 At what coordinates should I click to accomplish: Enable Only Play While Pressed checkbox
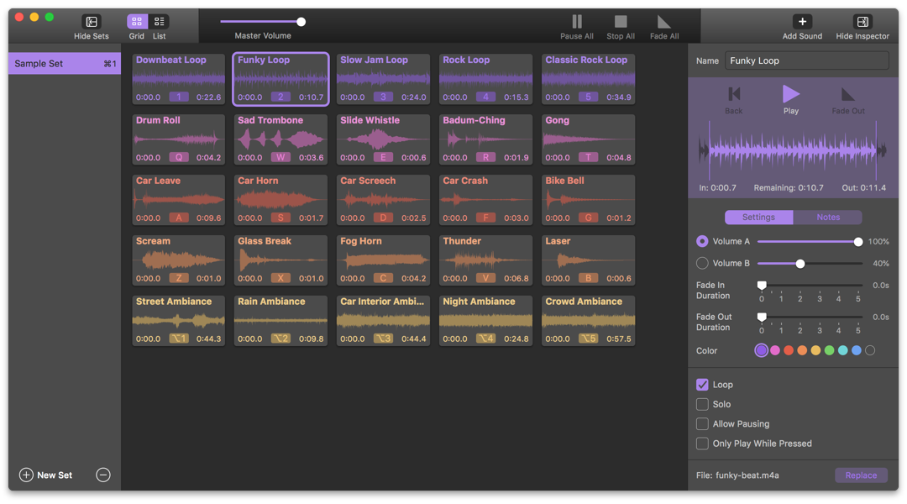pyautogui.click(x=702, y=444)
